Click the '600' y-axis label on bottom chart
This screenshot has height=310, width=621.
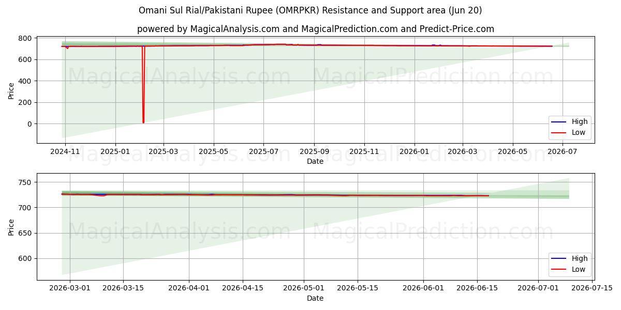coord(25,259)
